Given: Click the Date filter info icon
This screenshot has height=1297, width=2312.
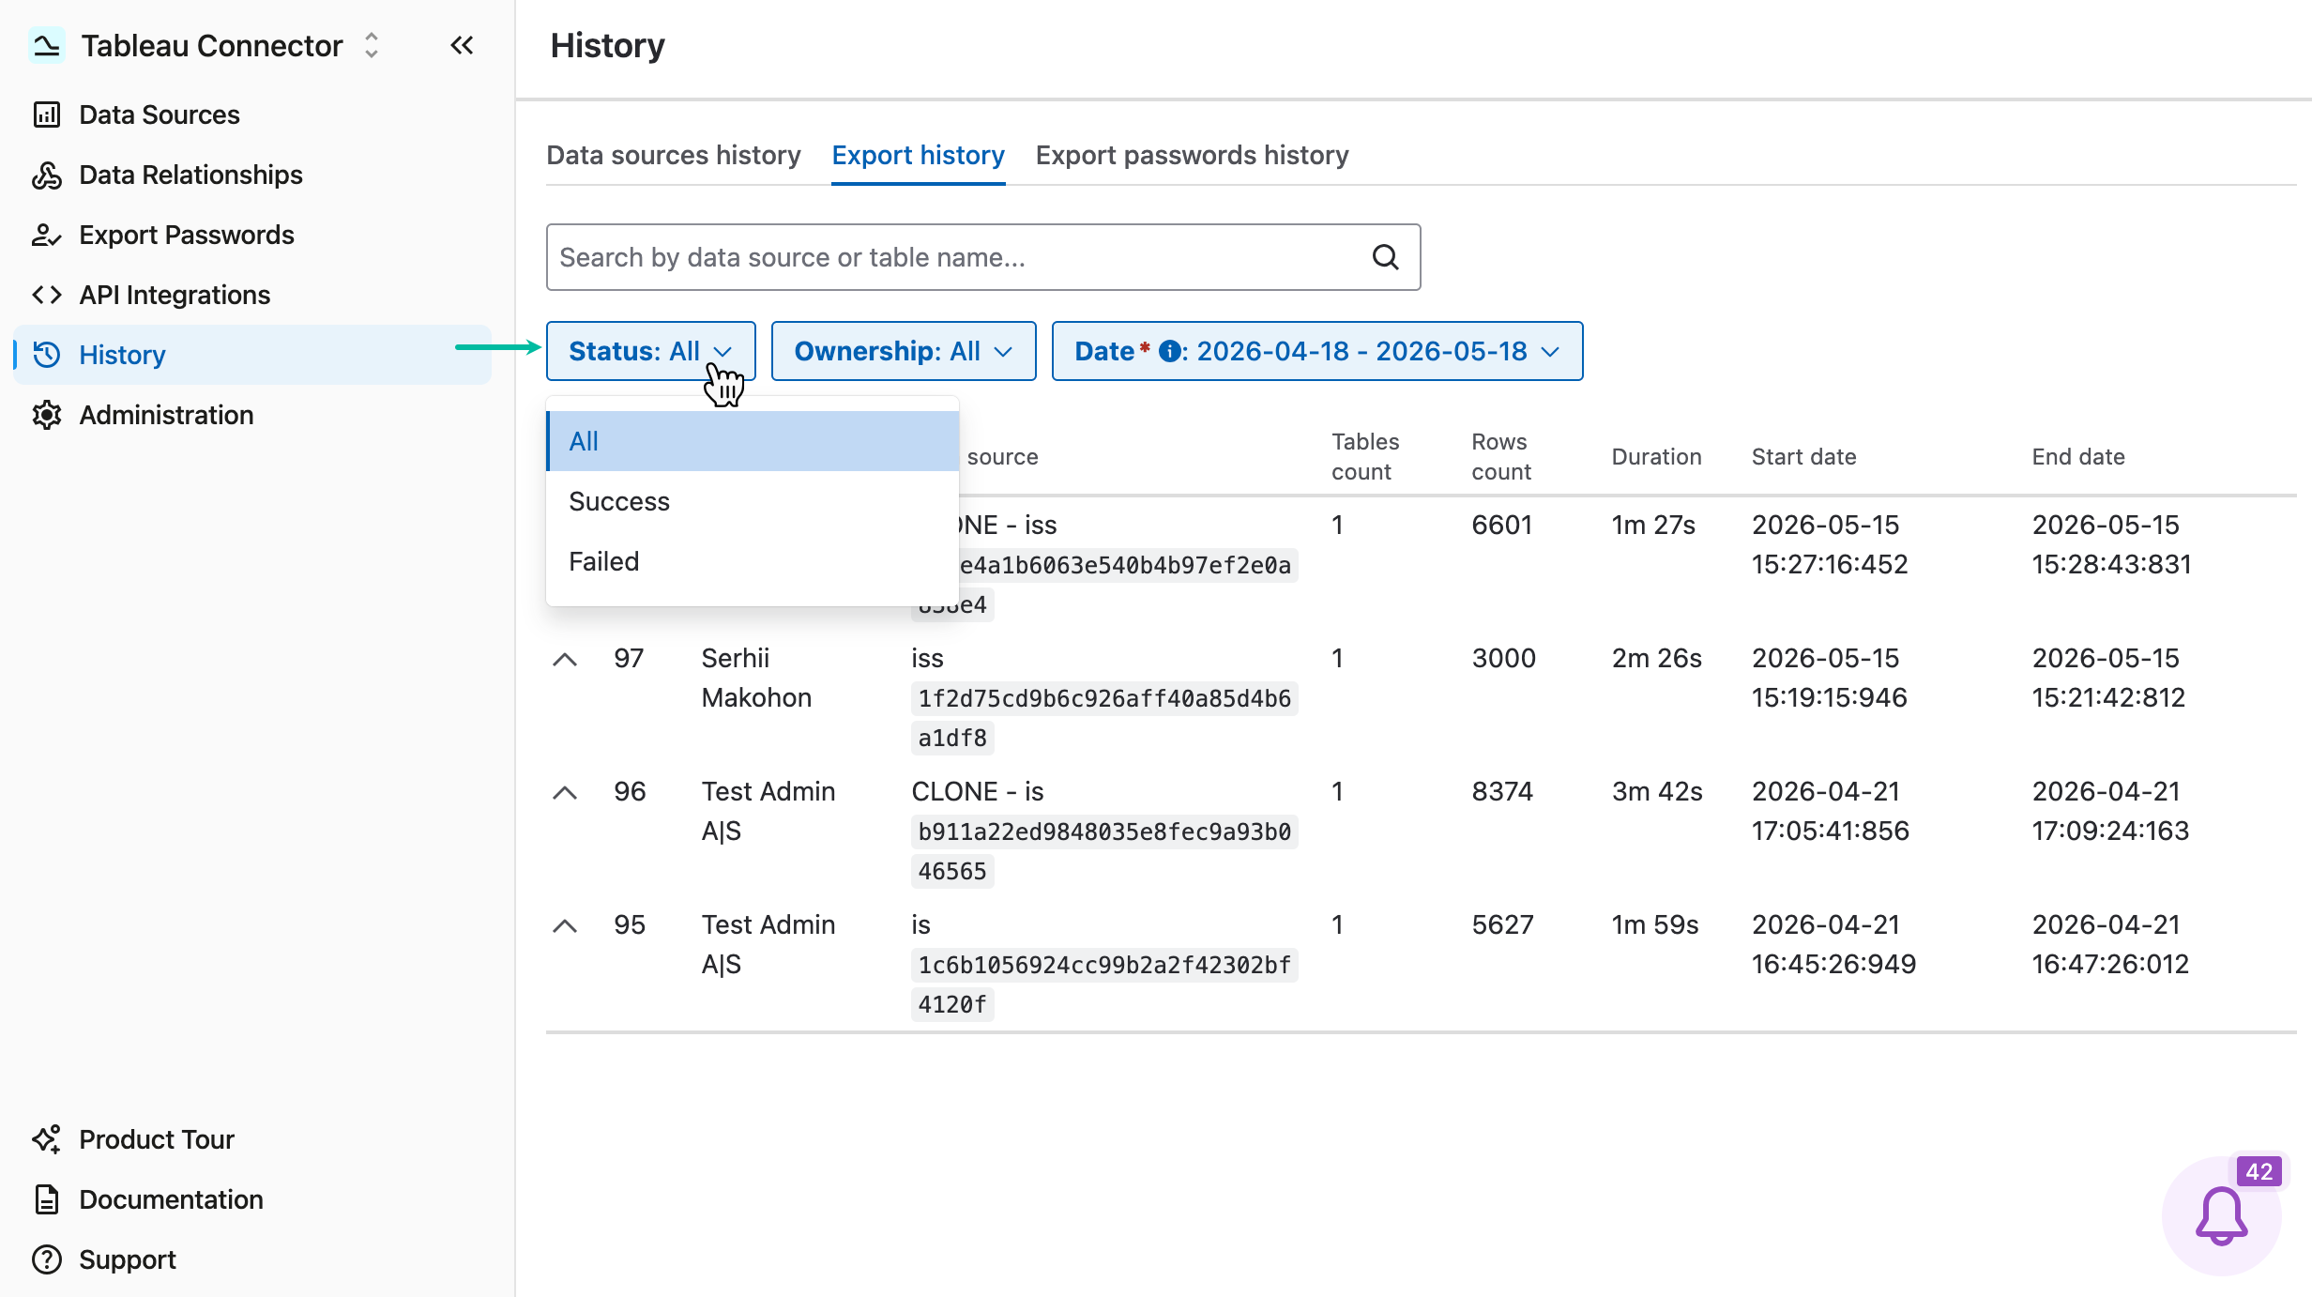Looking at the screenshot, I should click(1169, 351).
